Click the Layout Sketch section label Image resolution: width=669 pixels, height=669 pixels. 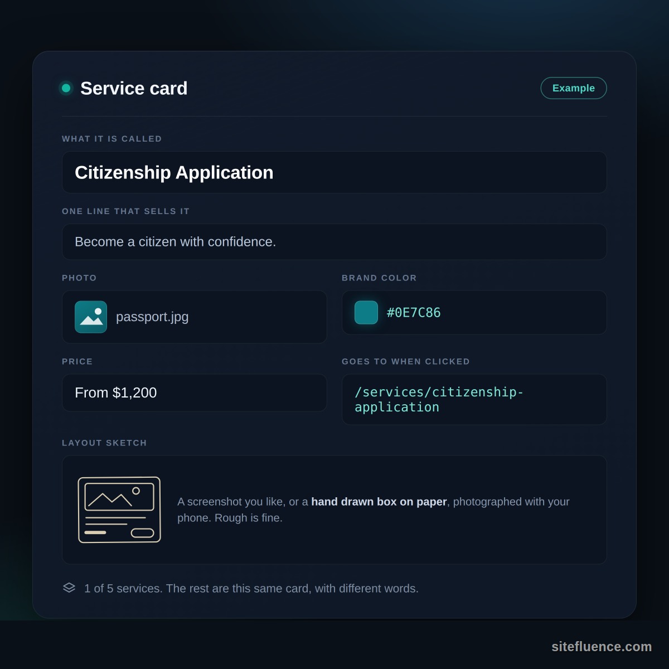pos(104,443)
